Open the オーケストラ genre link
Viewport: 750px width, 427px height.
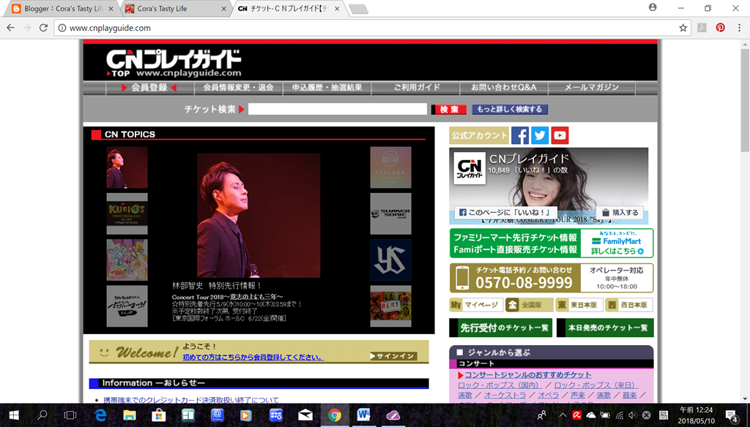point(505,395)
